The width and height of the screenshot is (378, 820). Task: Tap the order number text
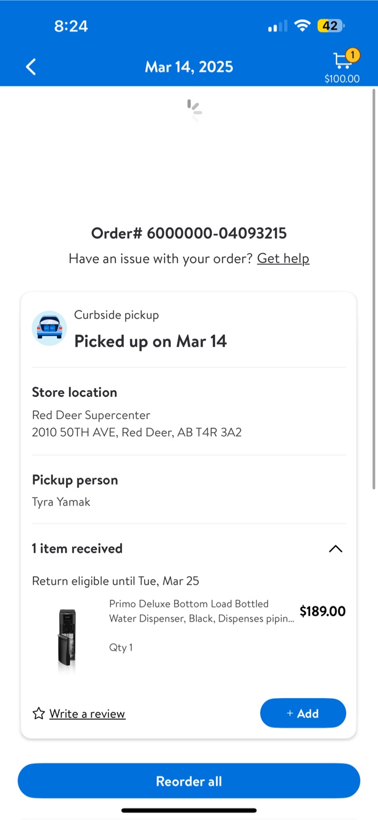point(189,233)
